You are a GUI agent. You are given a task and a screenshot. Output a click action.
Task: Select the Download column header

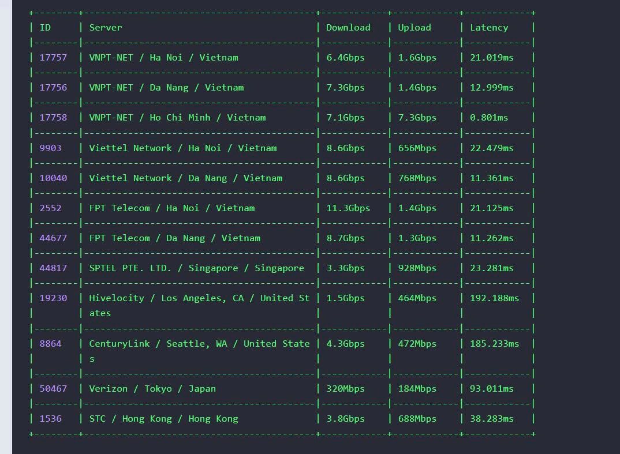click(x=348, y=28)
